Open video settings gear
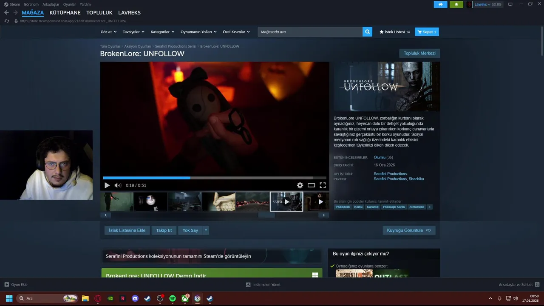 tap(300, 185)
